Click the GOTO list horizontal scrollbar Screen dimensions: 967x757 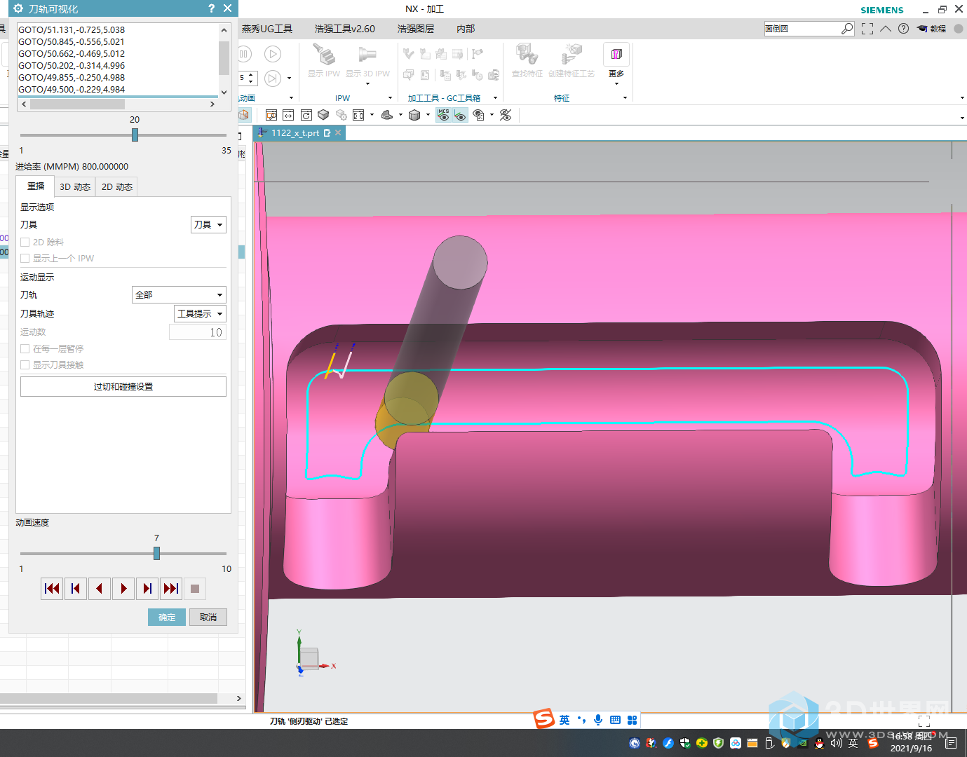(x=118, y=104)
